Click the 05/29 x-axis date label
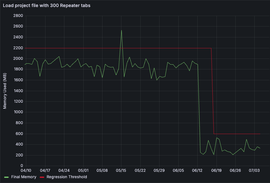The height and width of the screenshot is (183, 270). tap(159, 171)
